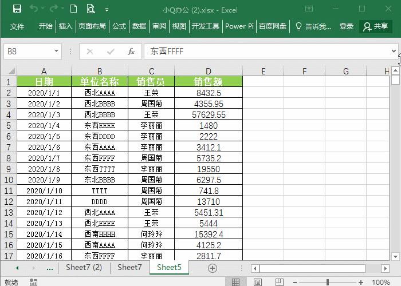Click the horizontal scrollbar left arrow

(x=255, y=268)
